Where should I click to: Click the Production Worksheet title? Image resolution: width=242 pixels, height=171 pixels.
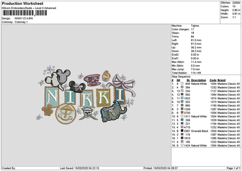pyautogui.click(x=23, y=3)
